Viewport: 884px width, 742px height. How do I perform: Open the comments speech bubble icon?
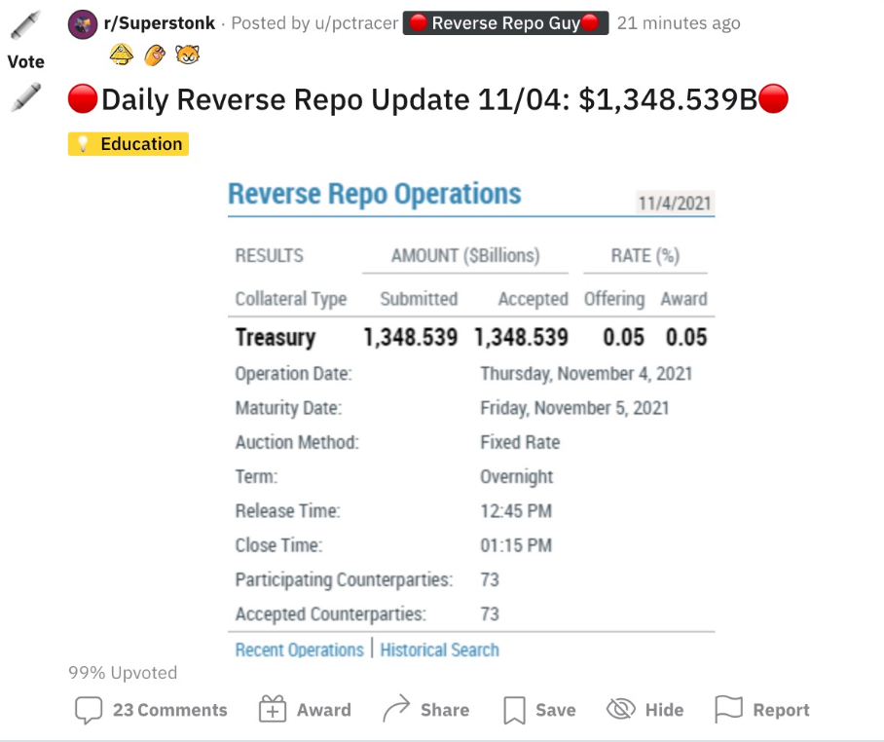click(x=89, y=710)
